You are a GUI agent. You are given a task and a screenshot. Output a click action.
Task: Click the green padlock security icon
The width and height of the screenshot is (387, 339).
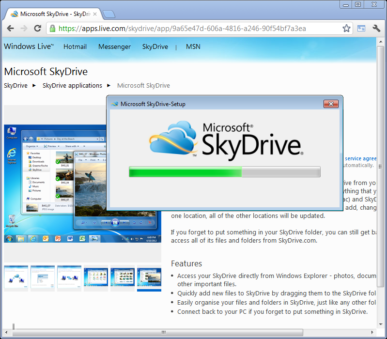(x=52, y=29)
